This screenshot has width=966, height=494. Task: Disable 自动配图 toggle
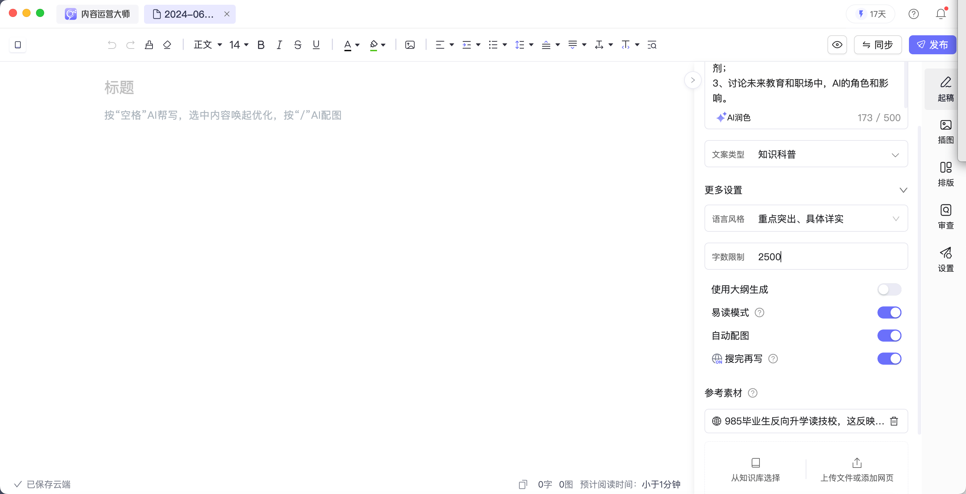point(889,336)
